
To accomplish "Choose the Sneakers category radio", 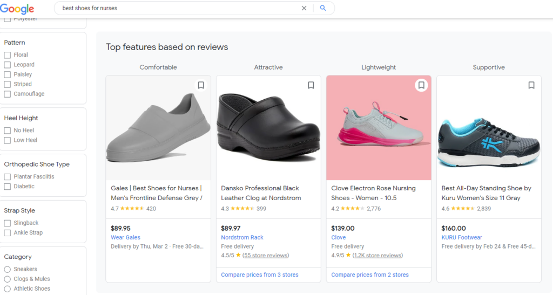I will point(8,269).
